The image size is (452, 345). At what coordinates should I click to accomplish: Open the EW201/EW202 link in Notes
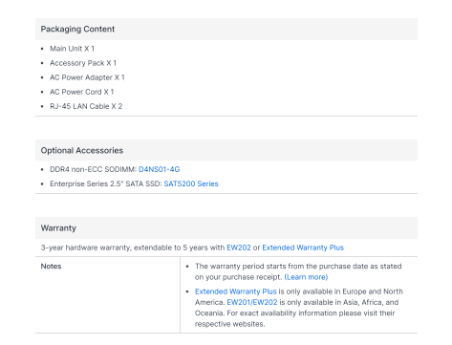(252, 302)
